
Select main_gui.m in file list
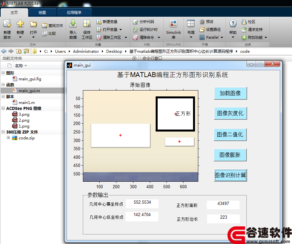coord(29,91)
